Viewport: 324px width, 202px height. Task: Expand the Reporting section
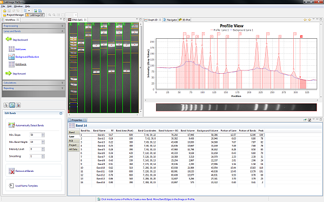coord(33,88)
